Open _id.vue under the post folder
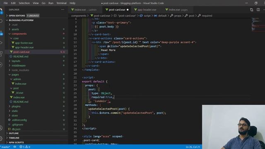265x149 pixels. [x=19, y=93]
